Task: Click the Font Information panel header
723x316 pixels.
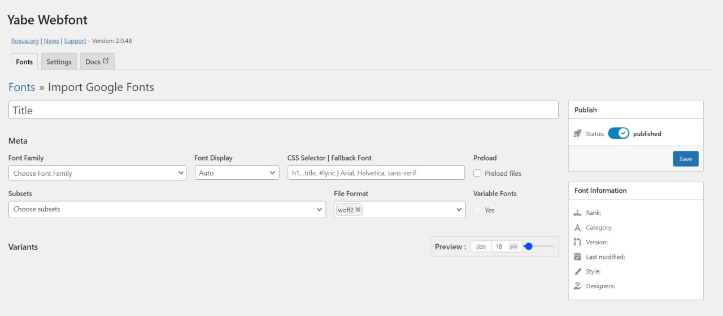Action: coord(636,191)
